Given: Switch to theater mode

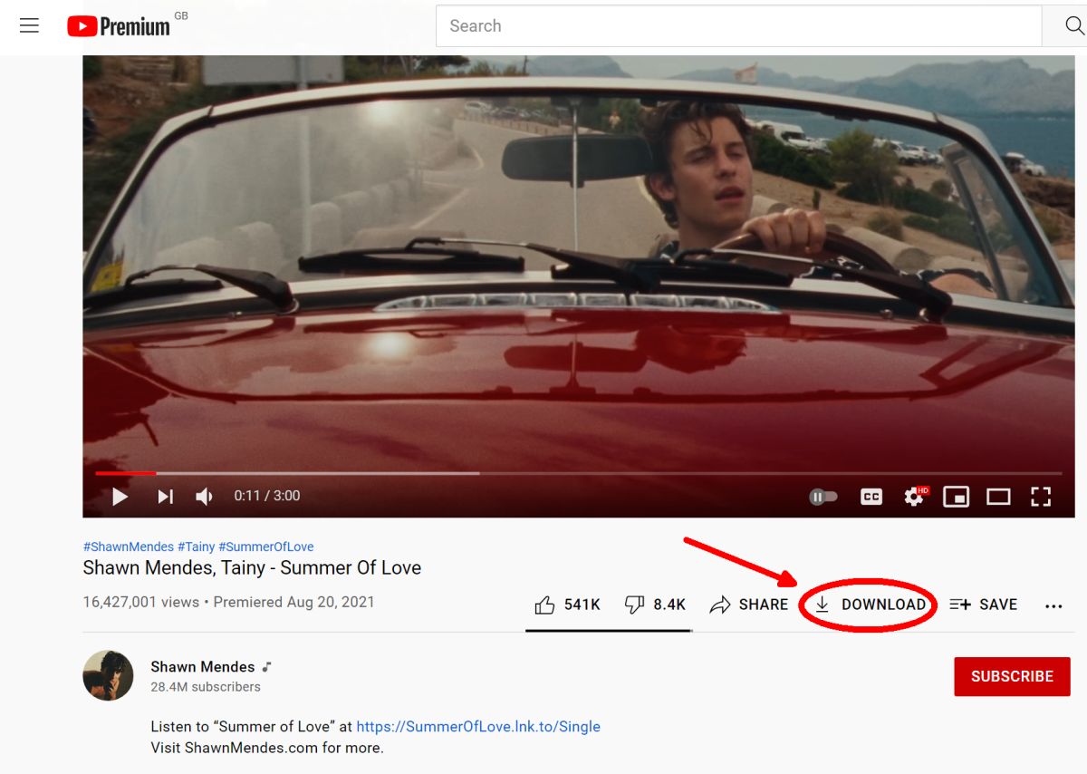Looking at the screenshot, I should (x=998, y=497).
